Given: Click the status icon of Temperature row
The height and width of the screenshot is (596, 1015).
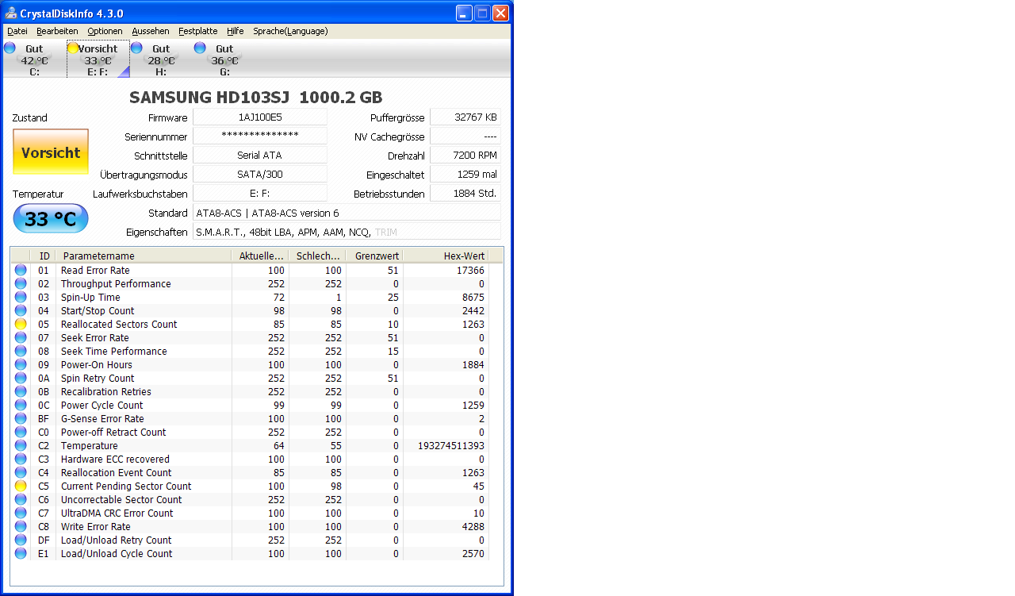Looking at the screenshot, I should 21,446.
